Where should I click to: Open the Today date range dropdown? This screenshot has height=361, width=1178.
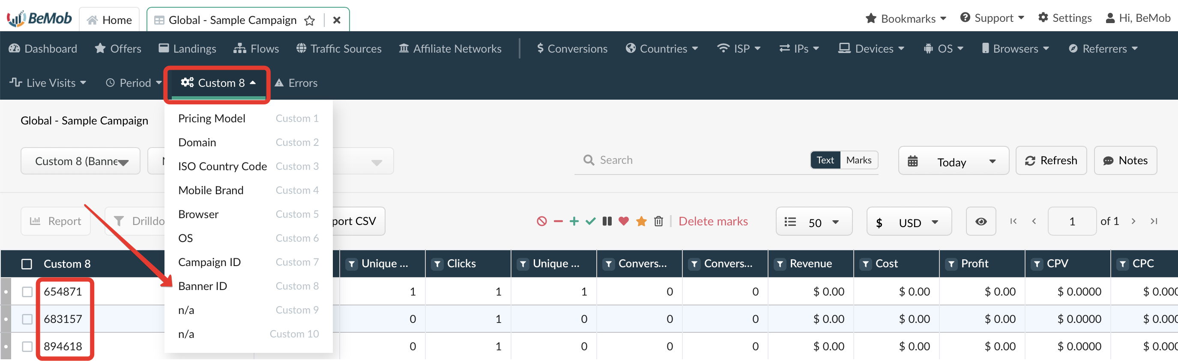[x=953, y=161]
